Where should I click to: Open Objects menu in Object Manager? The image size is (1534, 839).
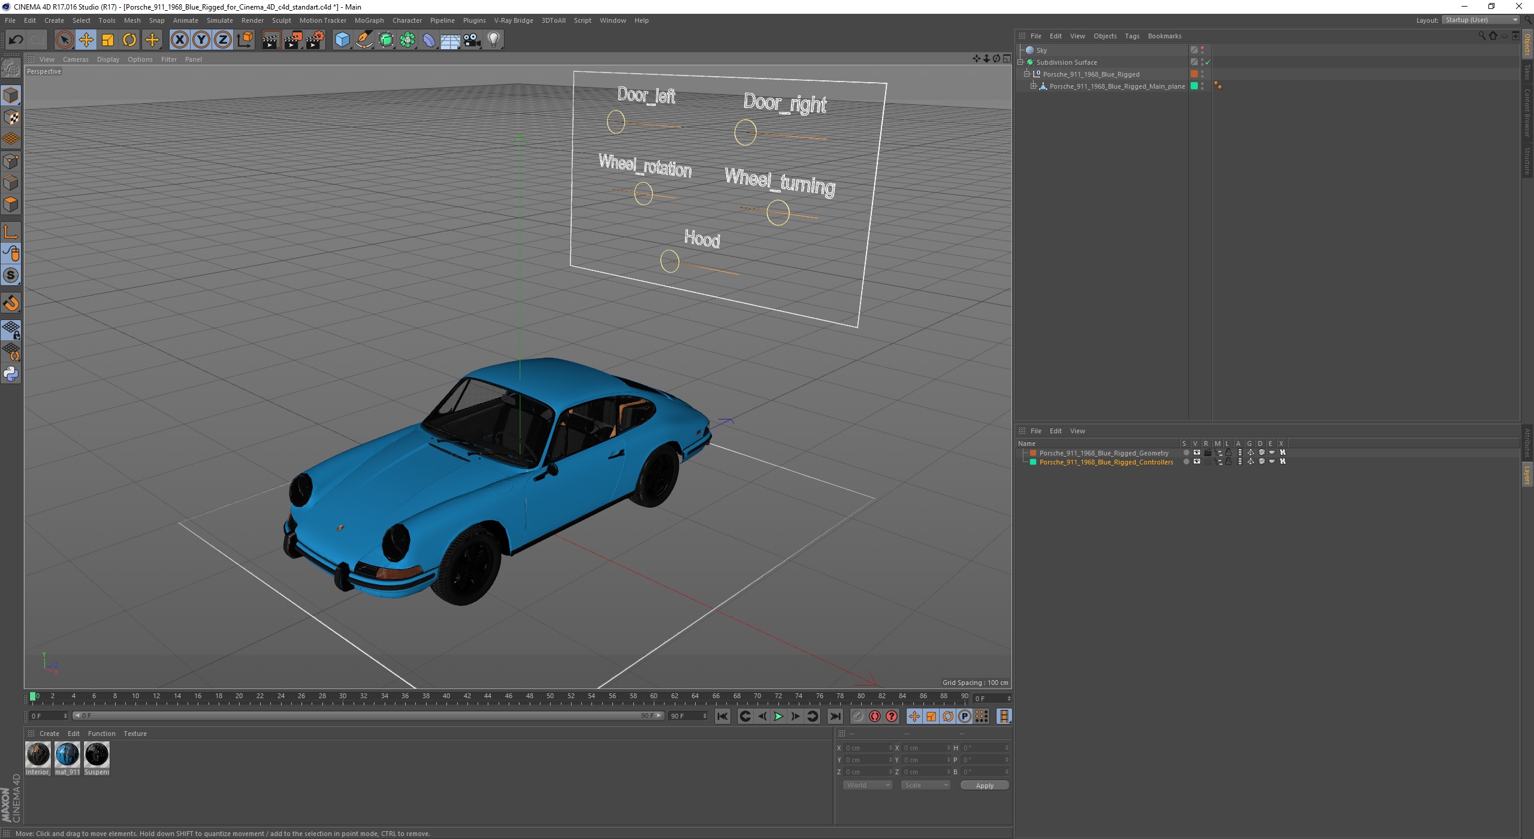coord(1105,36)
